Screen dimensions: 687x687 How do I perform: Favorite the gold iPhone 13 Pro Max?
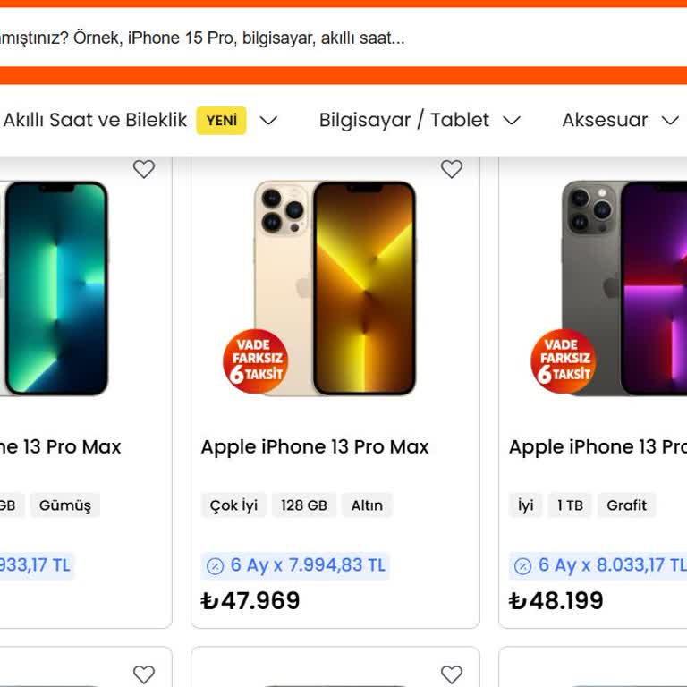(452, 169)
